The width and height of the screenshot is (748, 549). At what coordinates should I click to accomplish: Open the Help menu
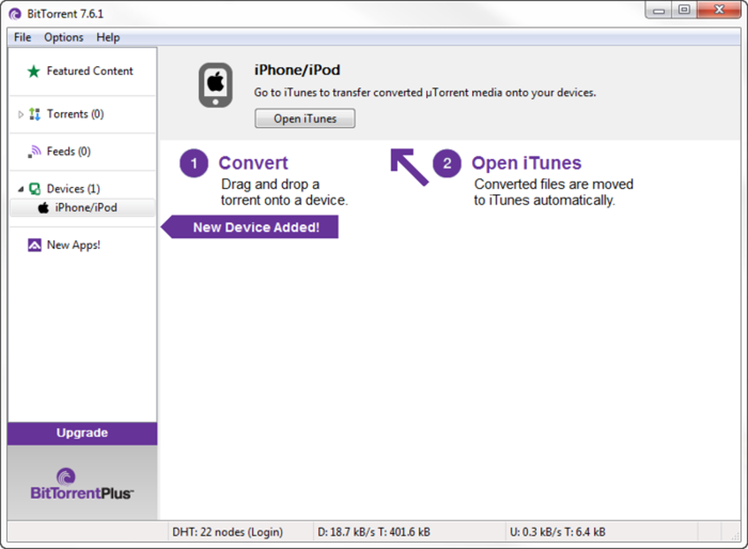[x=108, y=37]
